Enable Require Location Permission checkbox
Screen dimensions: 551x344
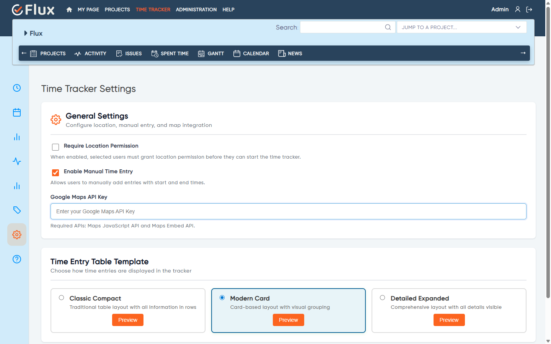click(55, 147)
